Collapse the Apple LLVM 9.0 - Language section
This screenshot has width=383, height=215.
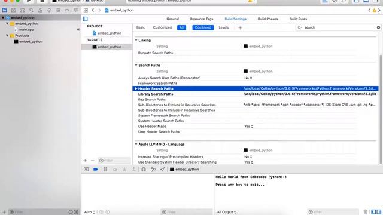pos(136,144)
